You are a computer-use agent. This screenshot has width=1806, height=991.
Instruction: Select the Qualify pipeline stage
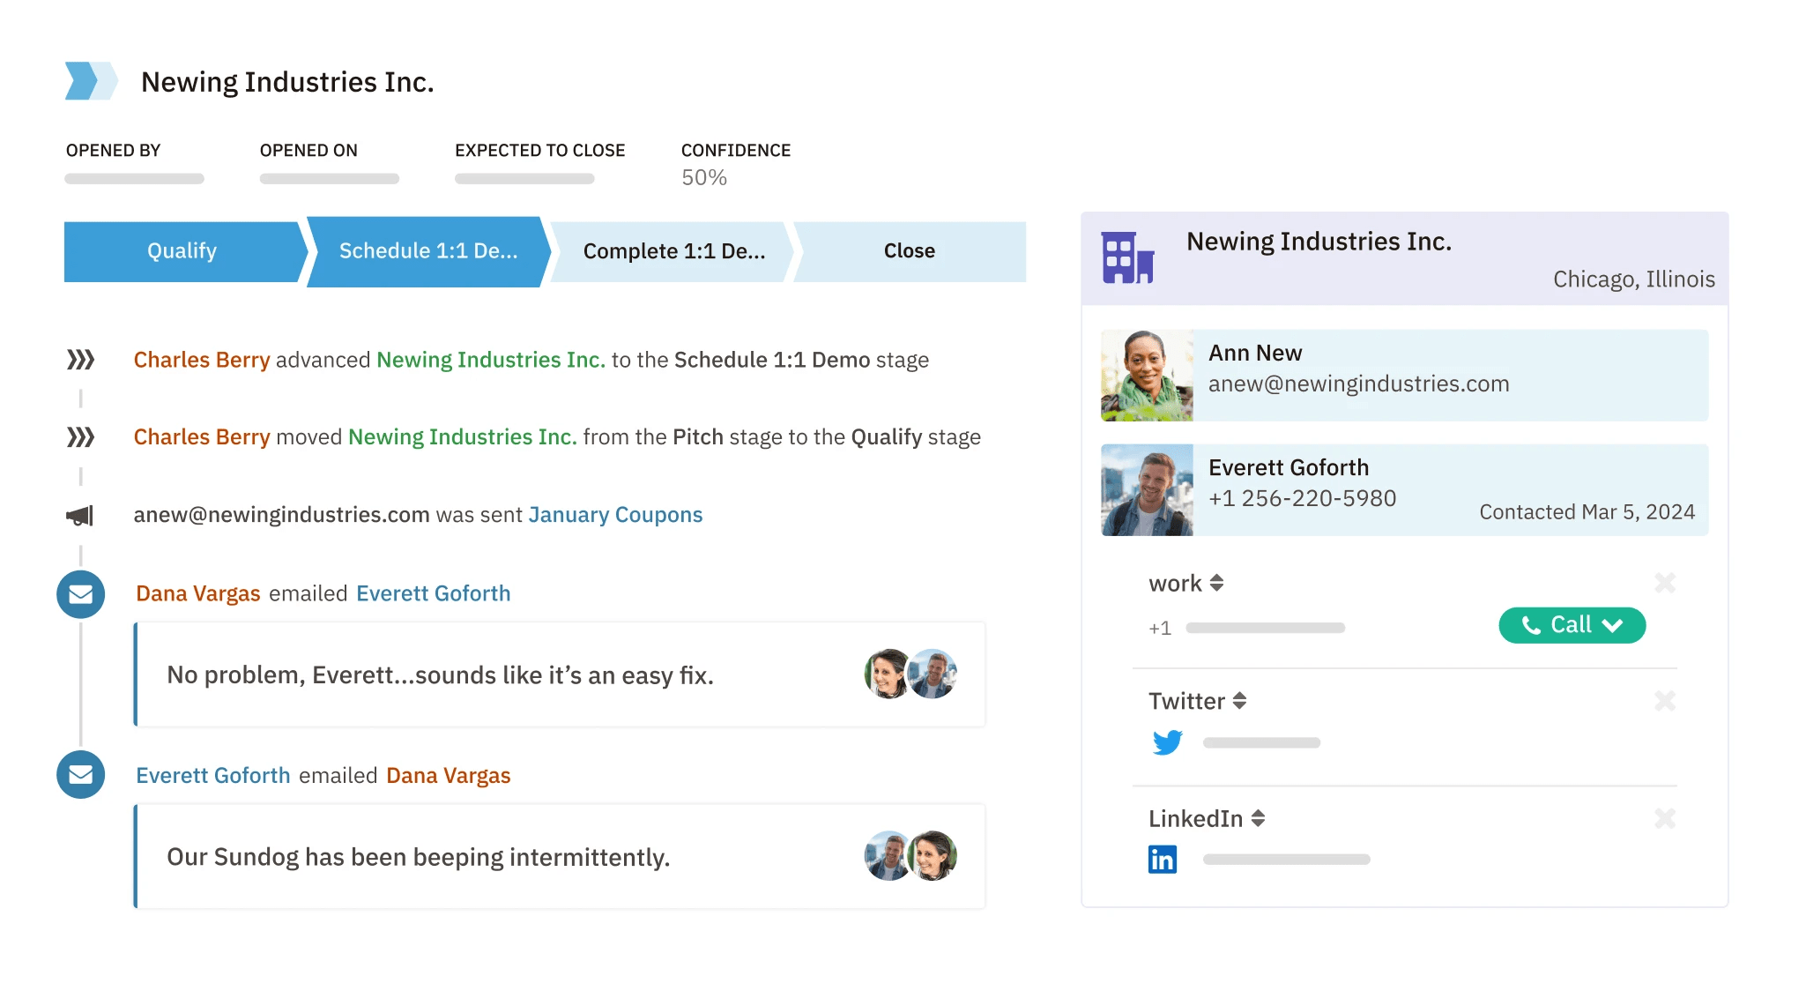point(181,250)
